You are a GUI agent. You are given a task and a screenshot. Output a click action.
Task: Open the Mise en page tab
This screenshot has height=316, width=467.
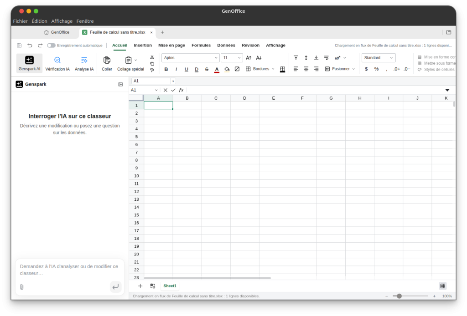click(x=171, y=45)
